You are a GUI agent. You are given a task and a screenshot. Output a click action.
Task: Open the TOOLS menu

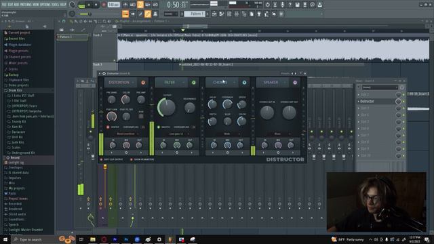(x=56, y=5)
